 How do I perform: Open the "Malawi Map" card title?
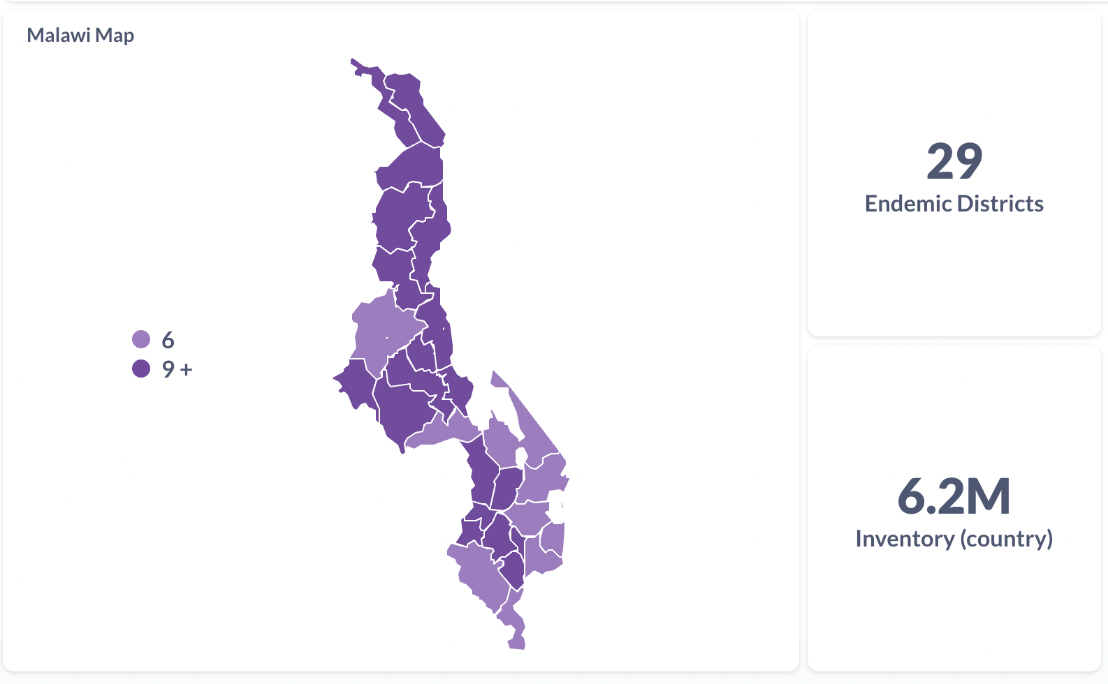click(x=80, y=36)
